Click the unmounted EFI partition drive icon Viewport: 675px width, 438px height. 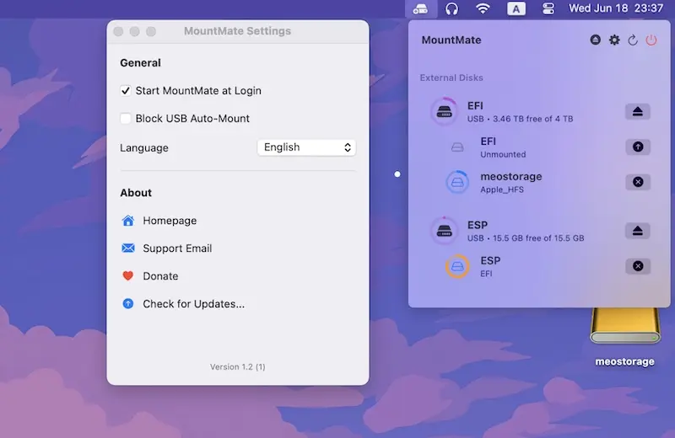(457, 147)
